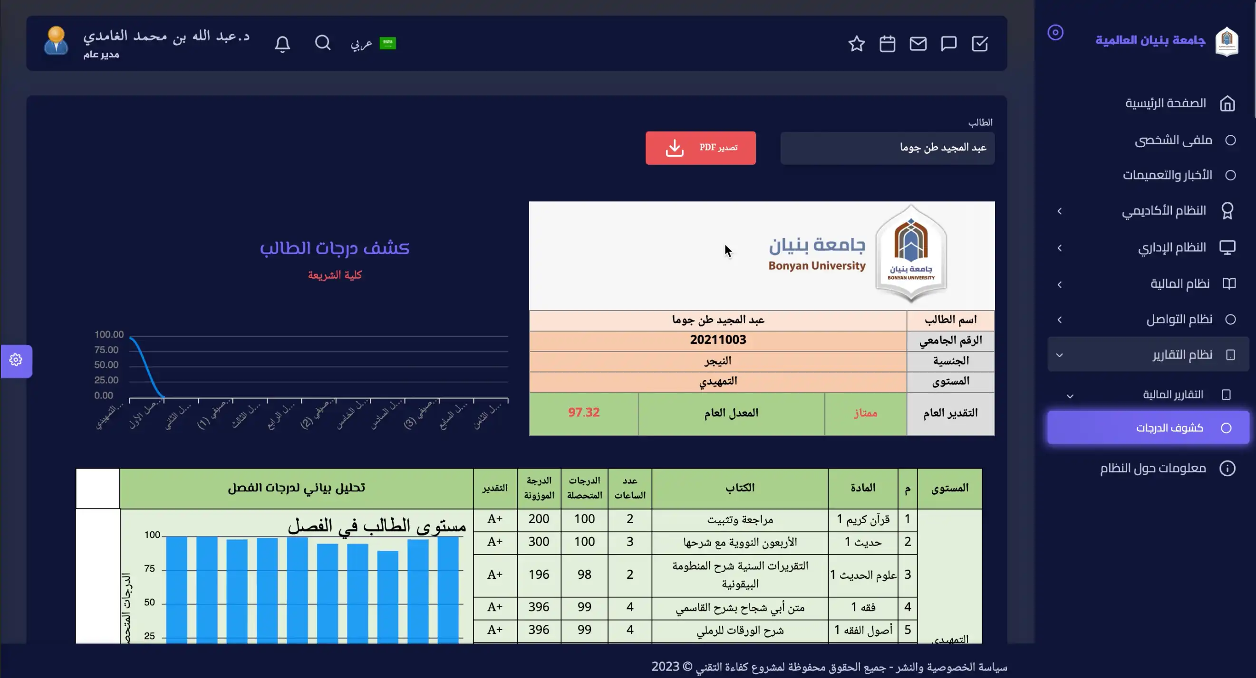Click the sidebar pin circle toggle icon
The width and height of the screenshot is (1256, 678).
point(1055,33)
